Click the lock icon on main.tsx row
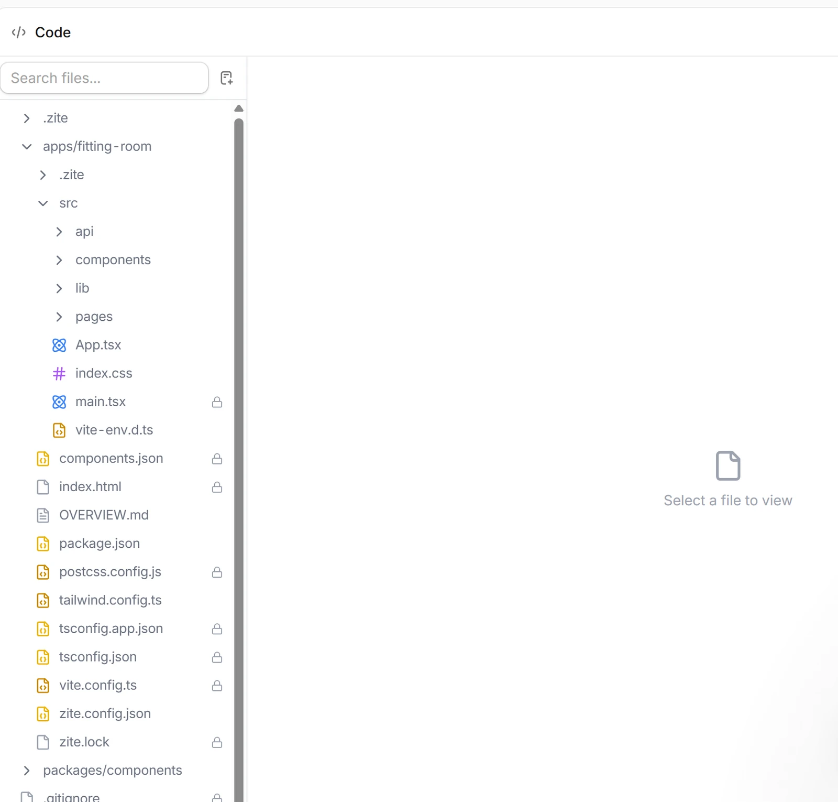 point(217,402)
